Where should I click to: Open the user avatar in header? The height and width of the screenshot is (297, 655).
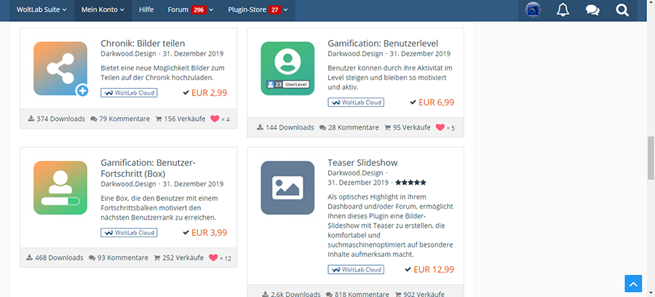click(533, 10)
